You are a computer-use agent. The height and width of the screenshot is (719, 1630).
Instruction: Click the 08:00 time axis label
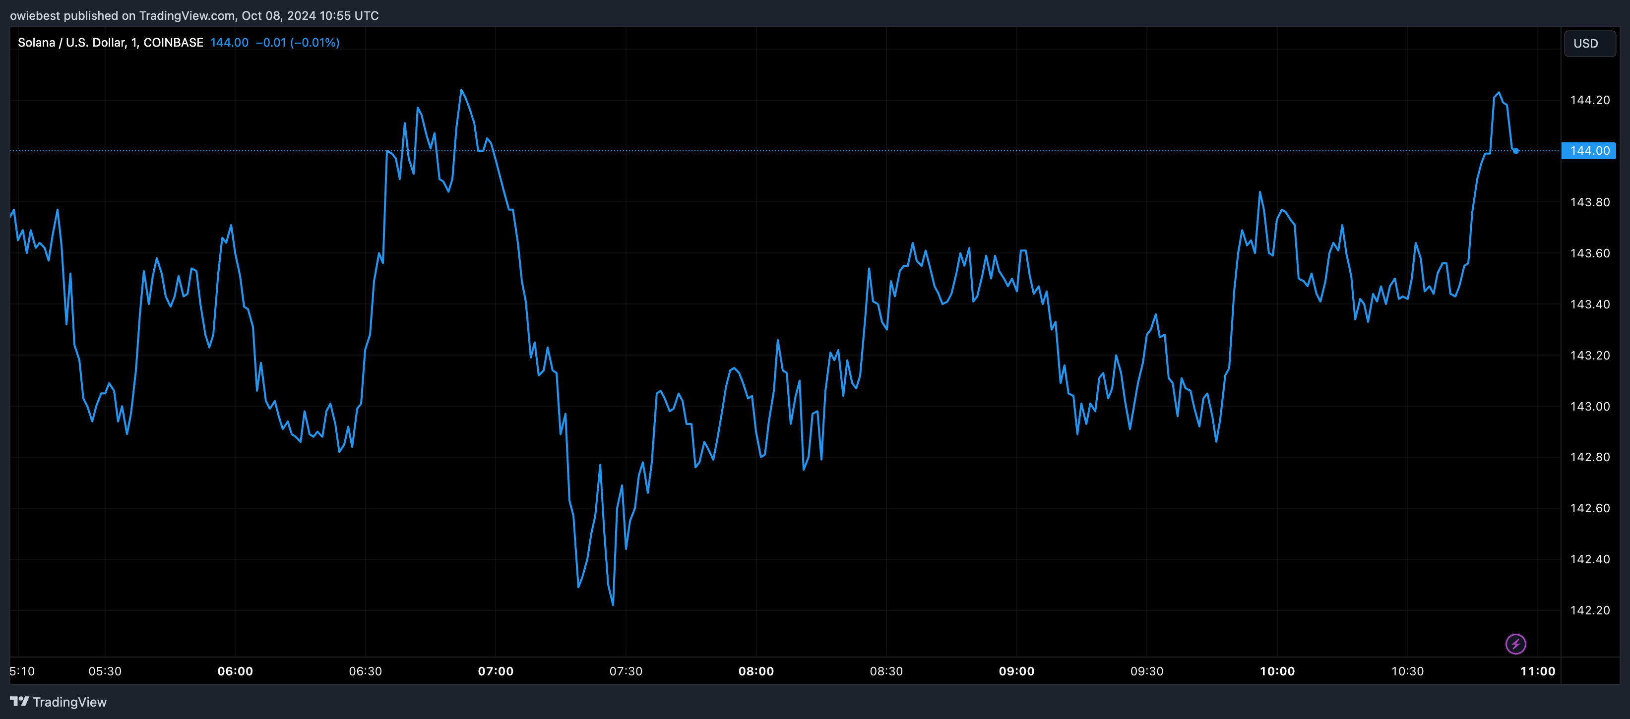tap(756, 671)
